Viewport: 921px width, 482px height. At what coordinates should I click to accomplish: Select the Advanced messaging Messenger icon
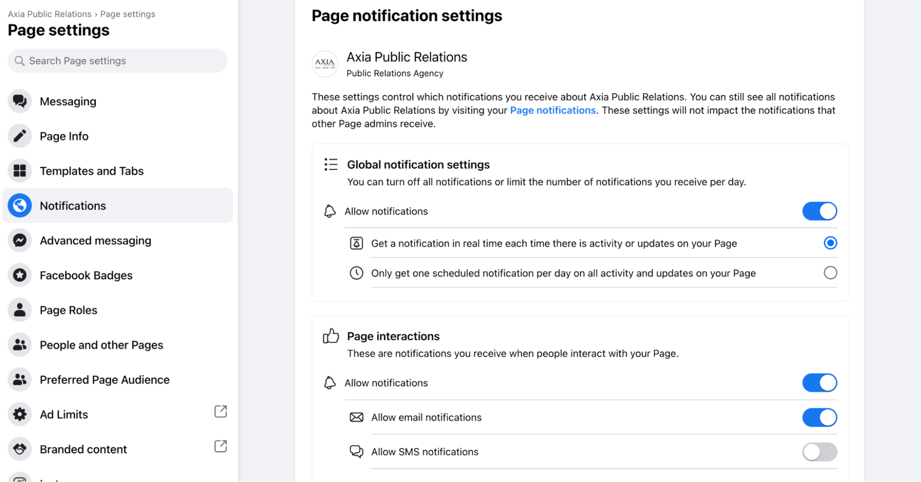click(x=20, y=241)
